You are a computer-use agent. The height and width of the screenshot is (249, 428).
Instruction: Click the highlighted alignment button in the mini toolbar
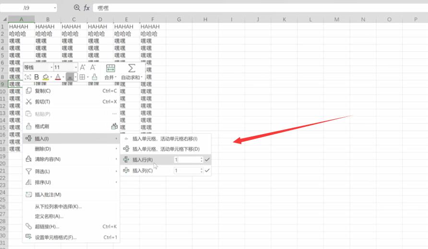[x=70, y=77]
